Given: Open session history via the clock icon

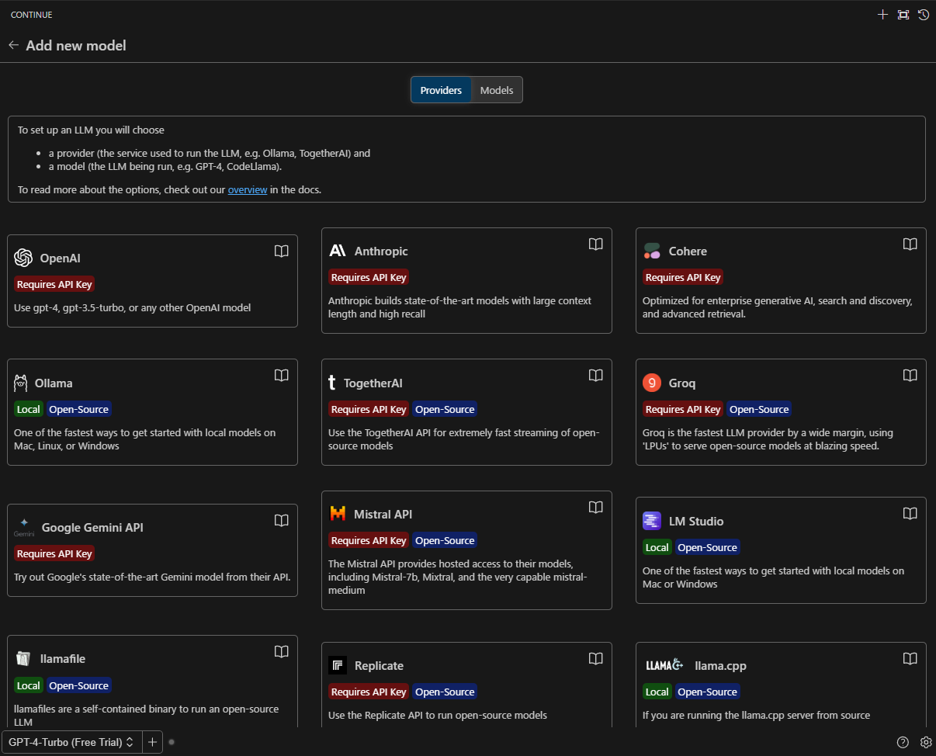Looking at the screenshot, I should [923, 14].
